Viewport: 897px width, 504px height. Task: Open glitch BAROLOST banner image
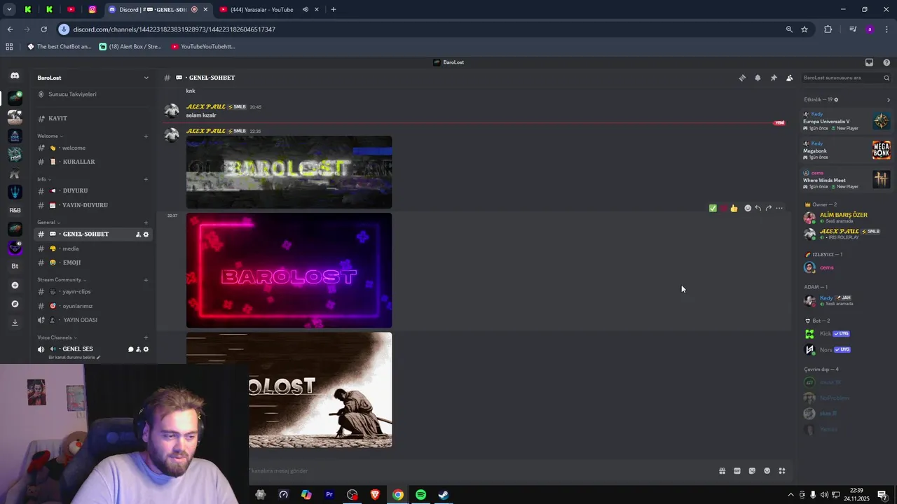pos(289,172)
